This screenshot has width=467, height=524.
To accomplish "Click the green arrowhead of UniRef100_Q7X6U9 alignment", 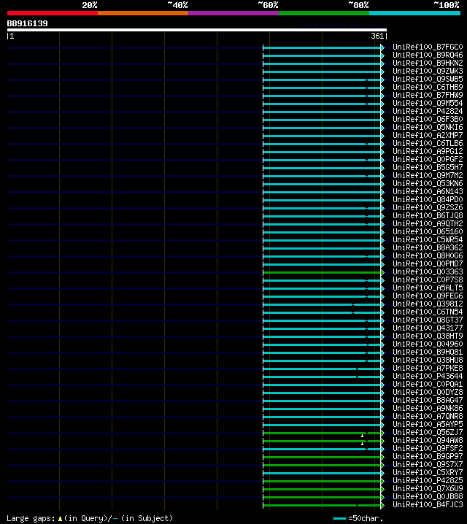I will (x=382, y=489).
